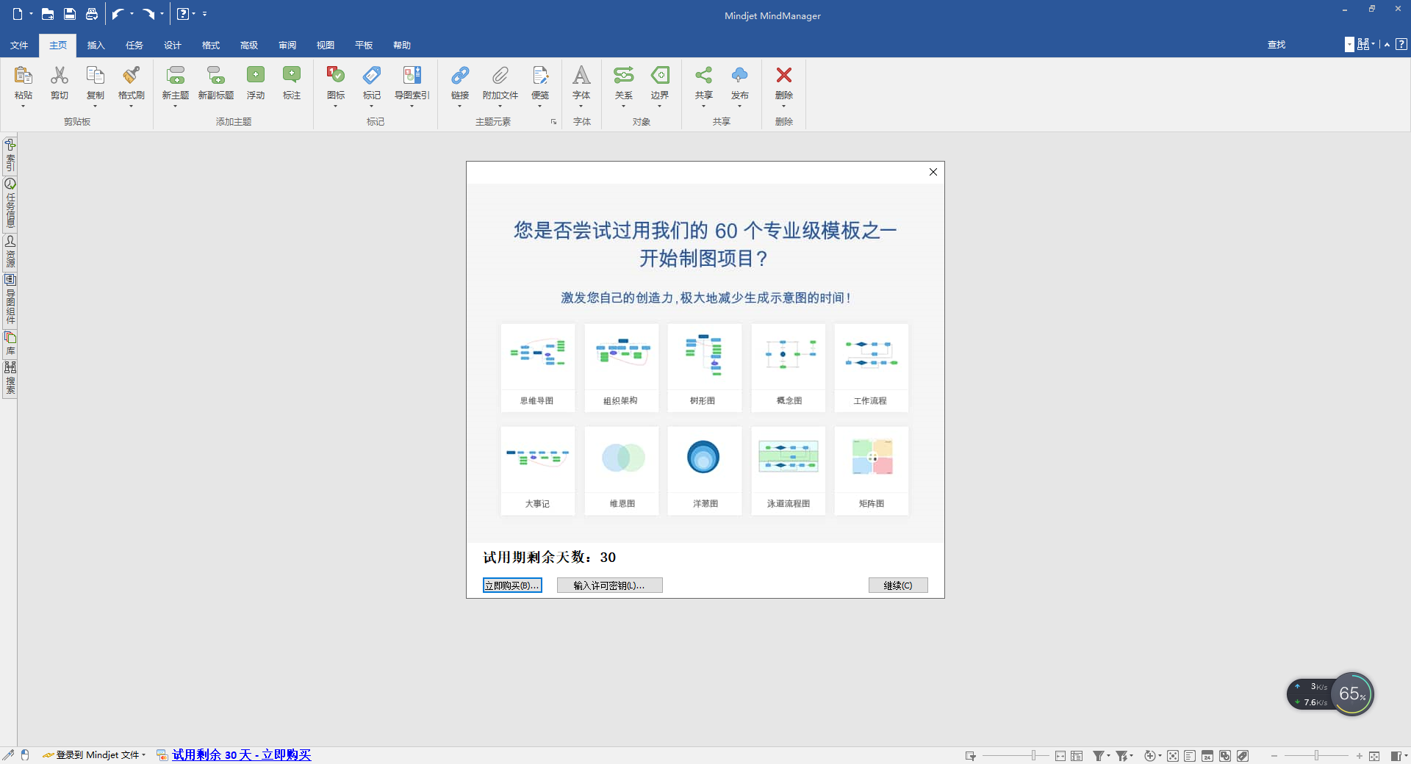Expand the Redo history dropdown arrow

point(162,14)
